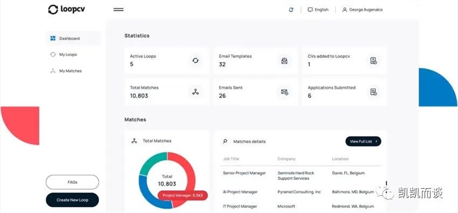Click the Matches details search icon
Image resolution: width=458 pixels, height=213 pixels.
[x=225, y=141]
